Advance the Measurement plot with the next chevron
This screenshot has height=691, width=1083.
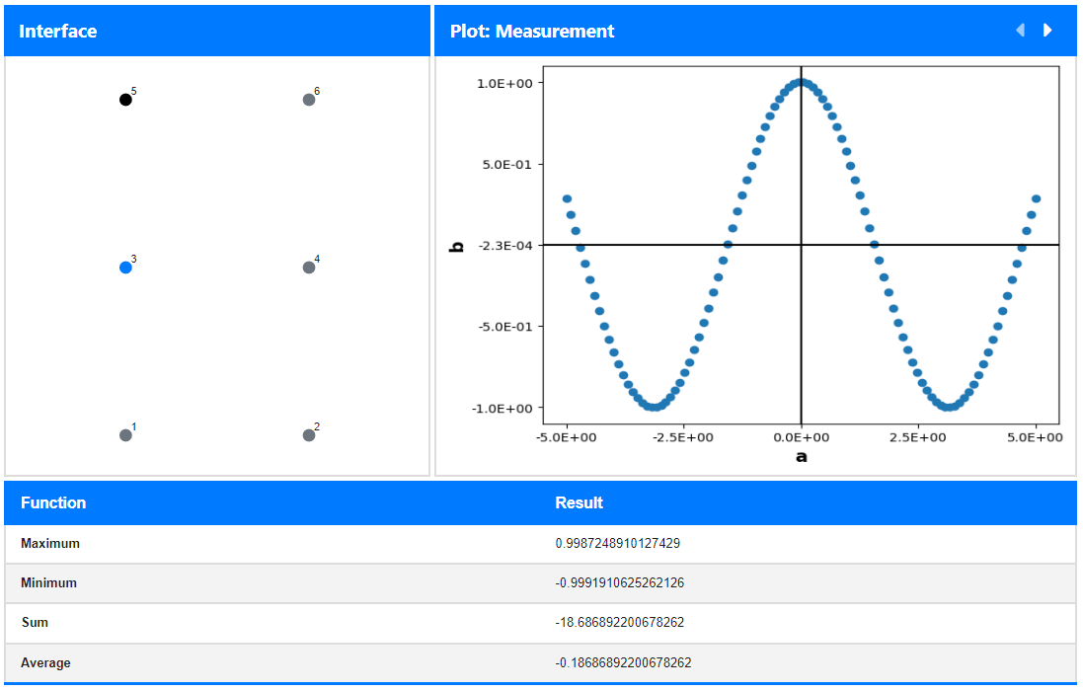[1046, 30]
